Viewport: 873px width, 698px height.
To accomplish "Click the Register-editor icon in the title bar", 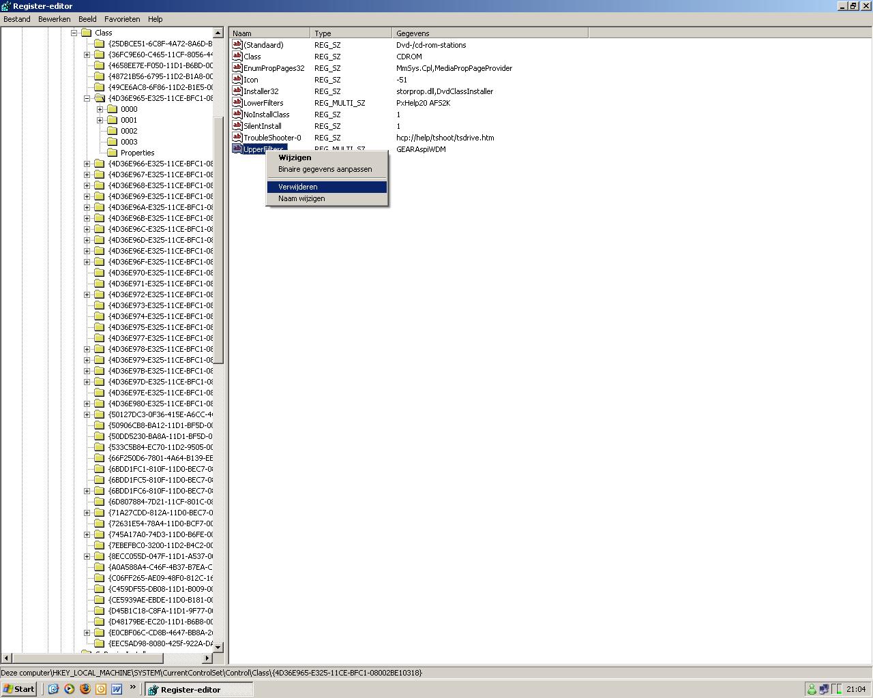I will pos(6,6).
